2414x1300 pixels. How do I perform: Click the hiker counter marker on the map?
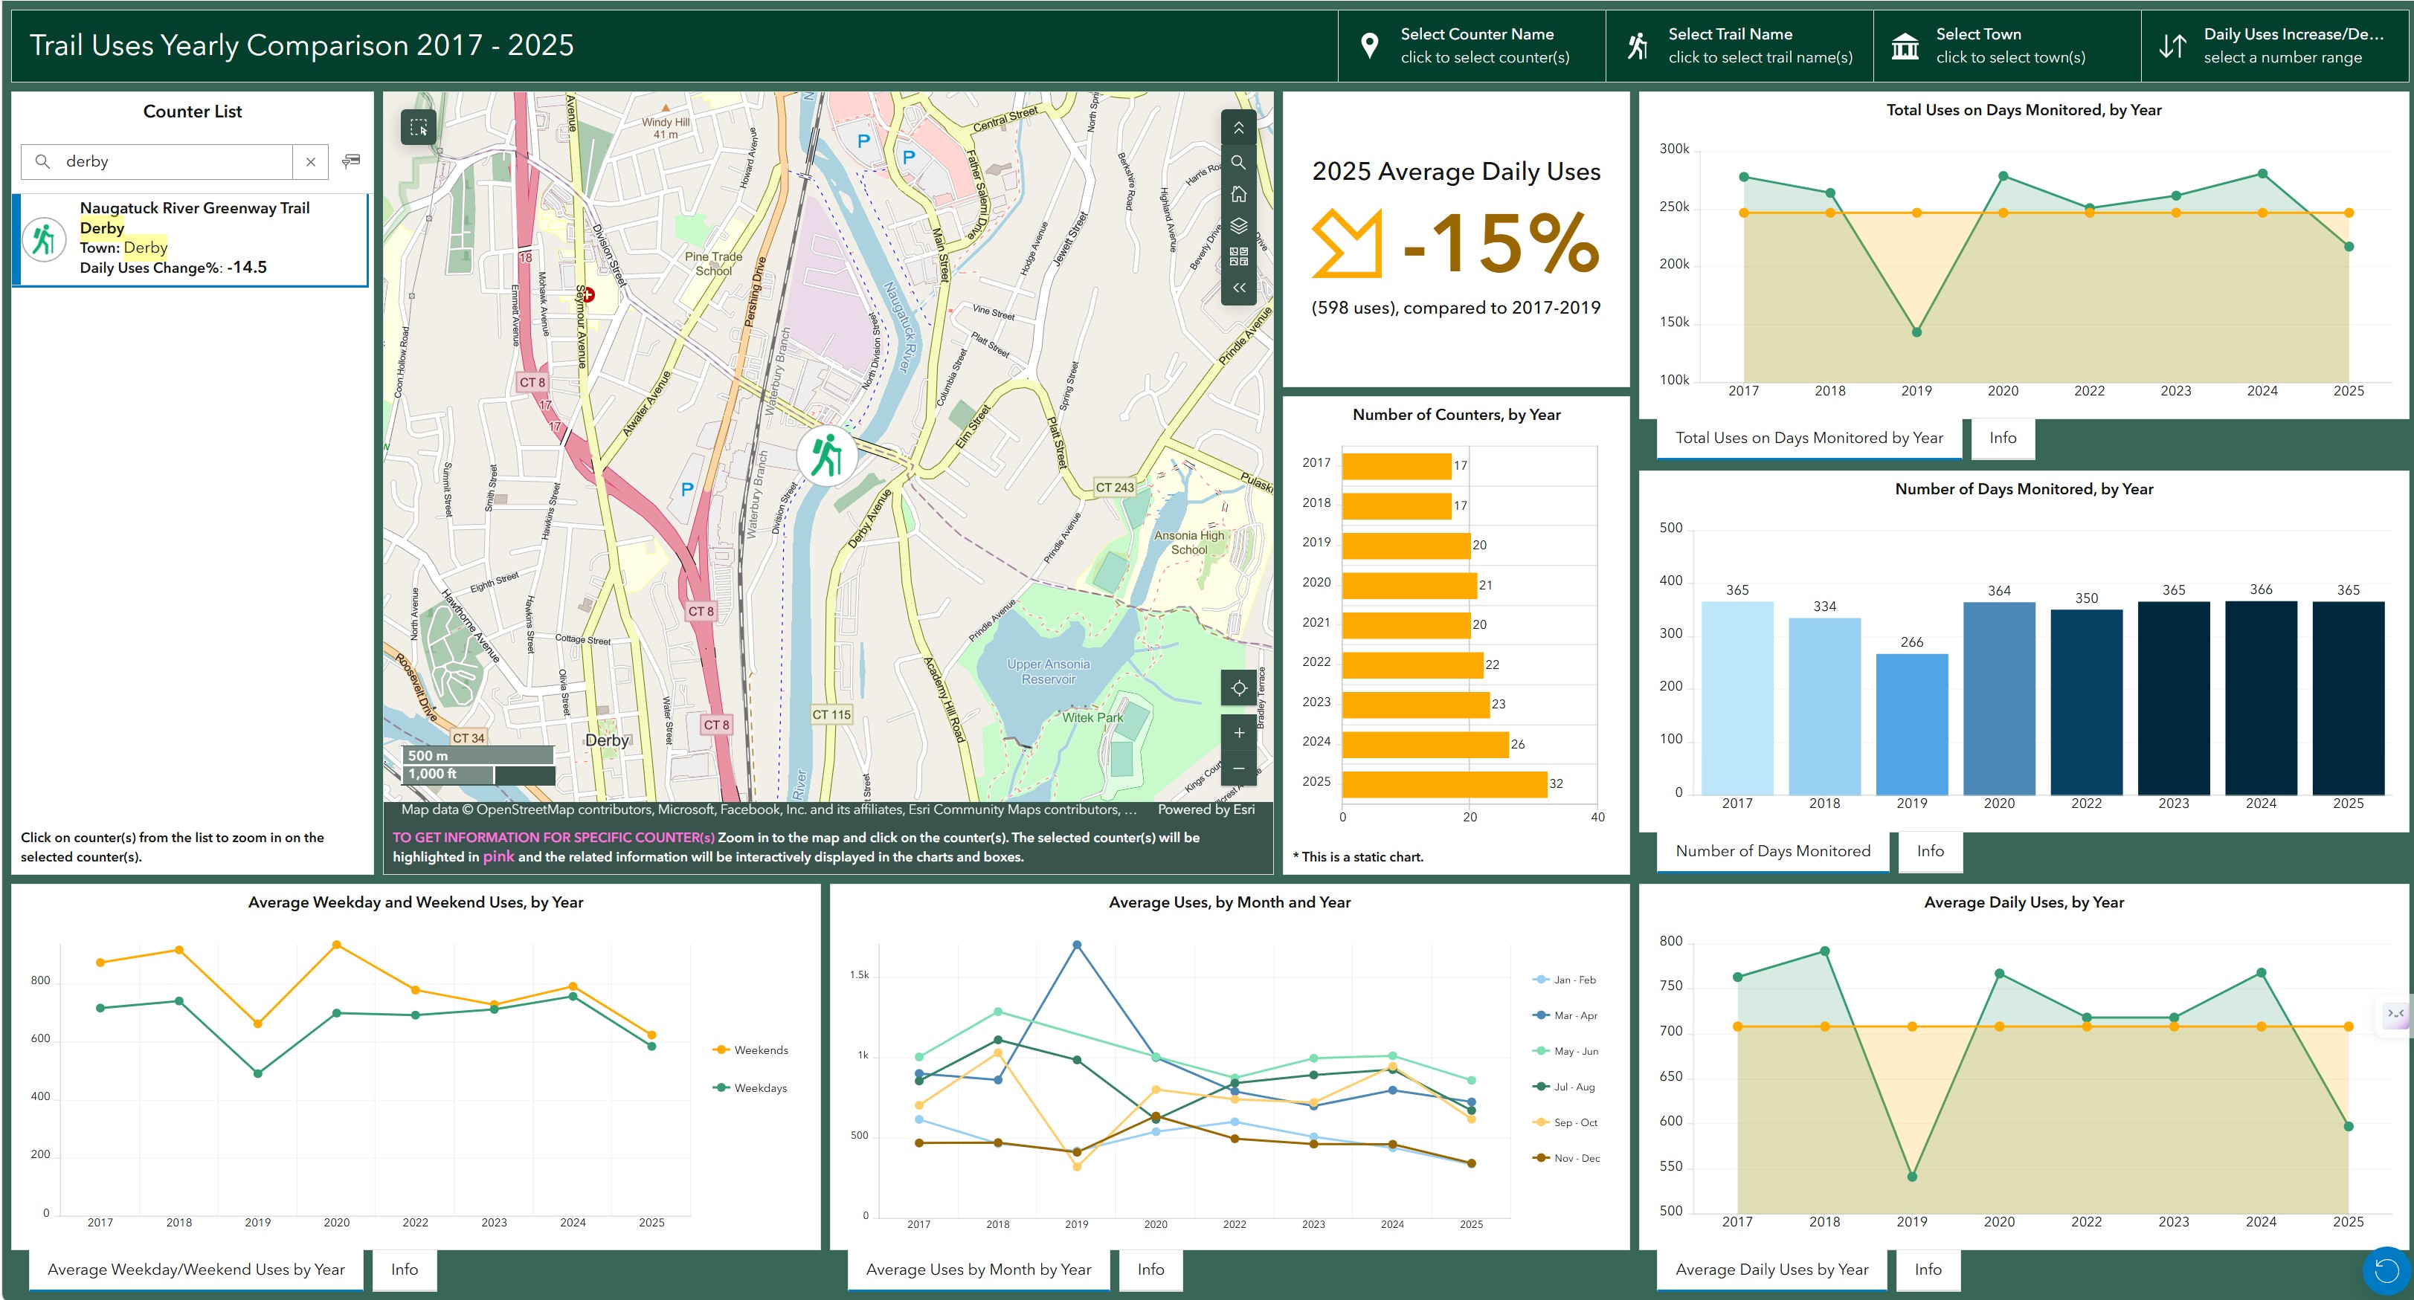coord(826,455)
